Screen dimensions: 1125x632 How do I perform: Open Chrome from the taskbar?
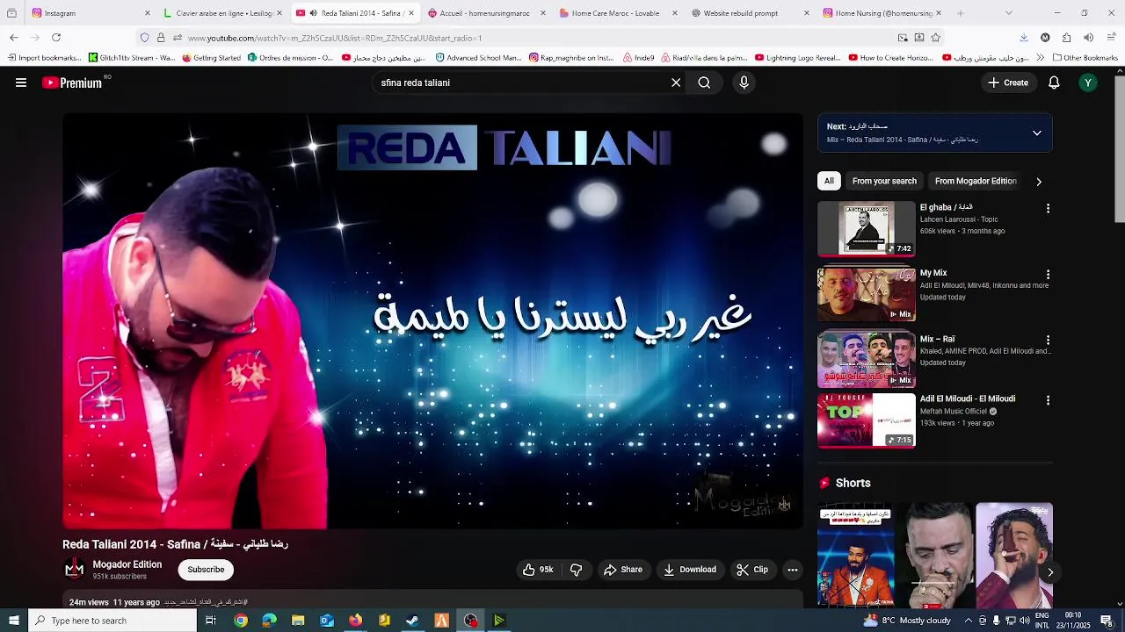point(241,621)
